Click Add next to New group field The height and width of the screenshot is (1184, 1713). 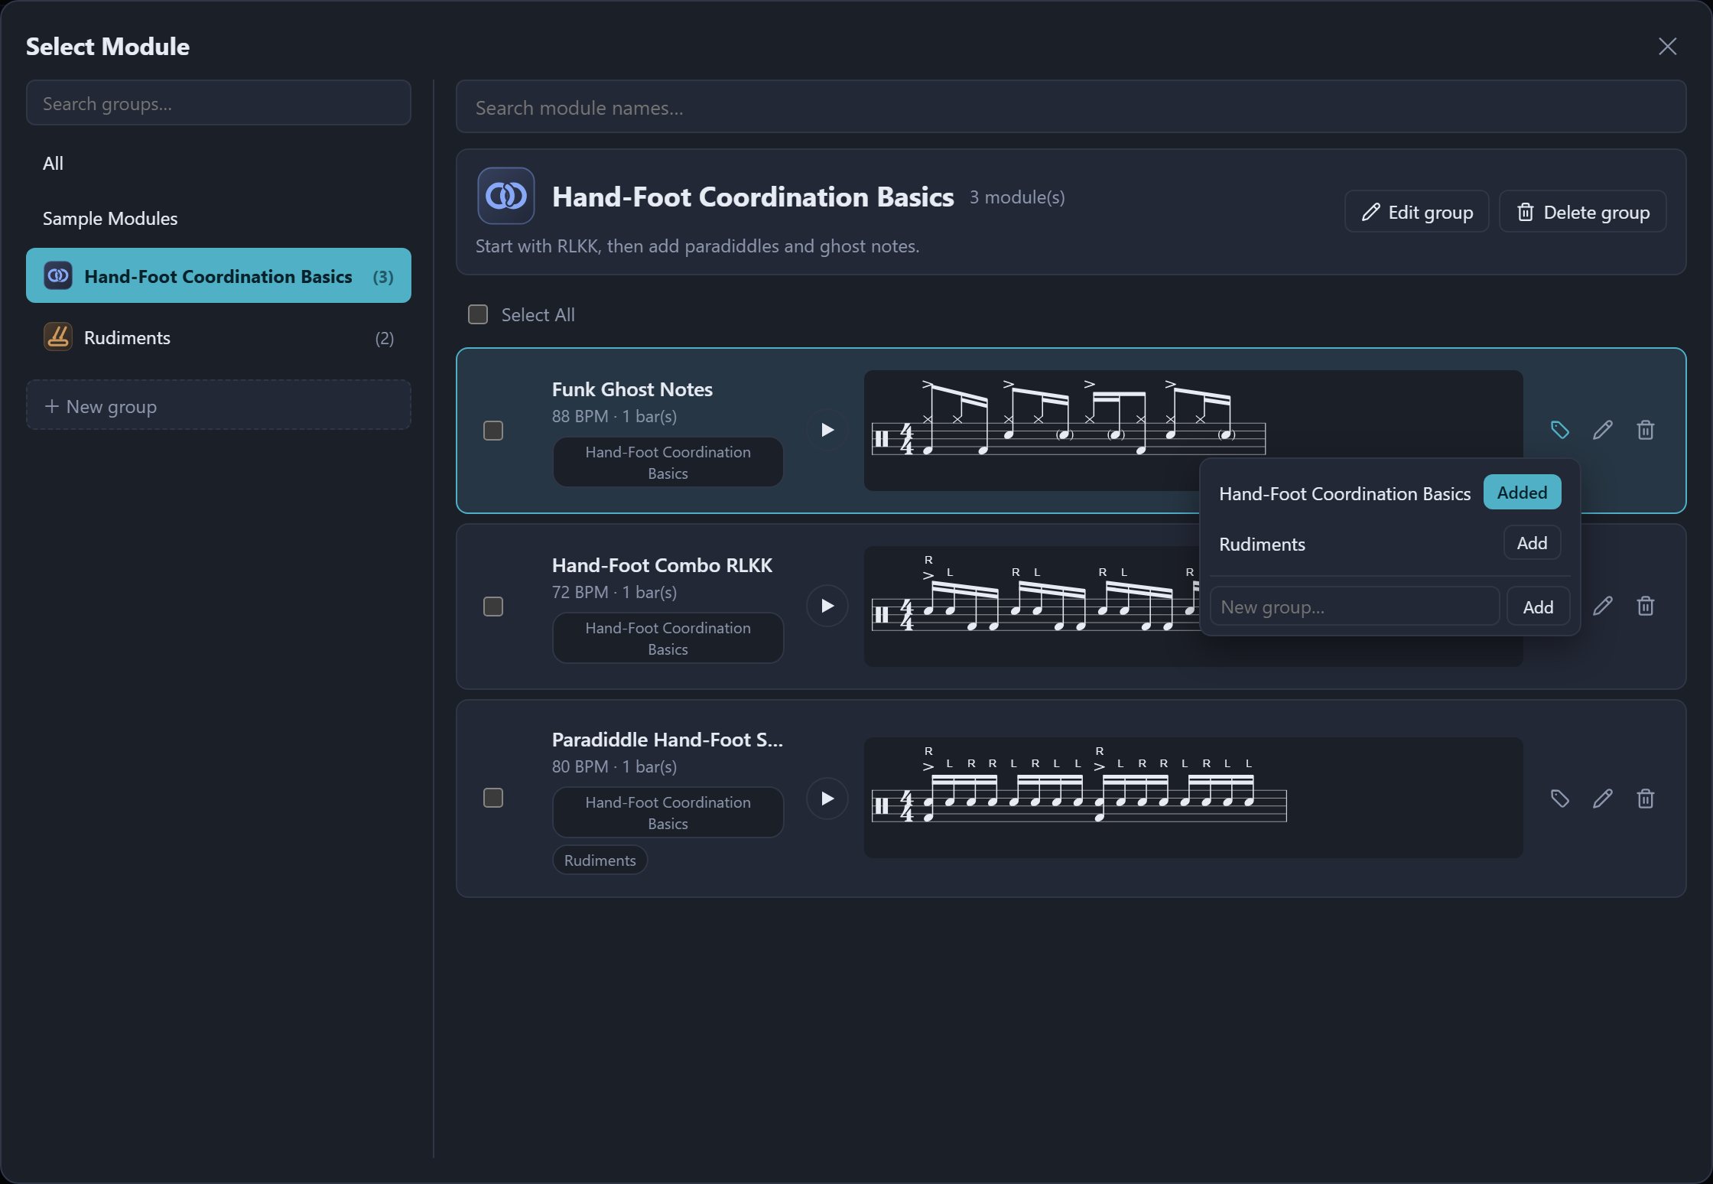tap(1538, 607)
